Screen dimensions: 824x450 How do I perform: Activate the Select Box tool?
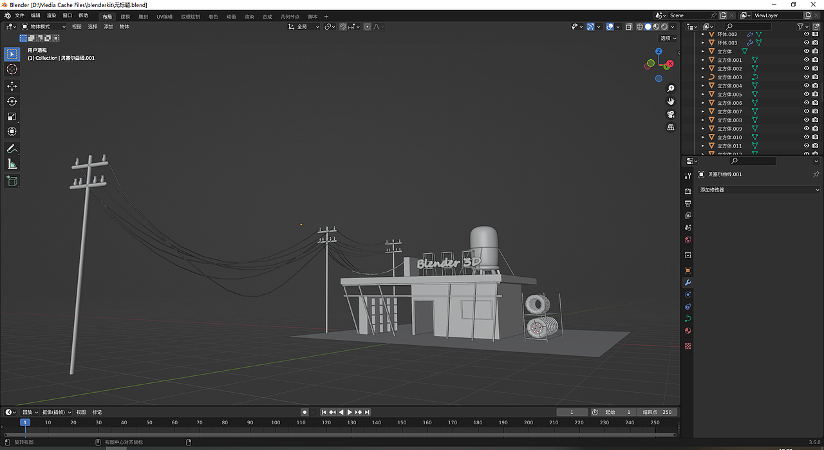(x=12, y=54)
